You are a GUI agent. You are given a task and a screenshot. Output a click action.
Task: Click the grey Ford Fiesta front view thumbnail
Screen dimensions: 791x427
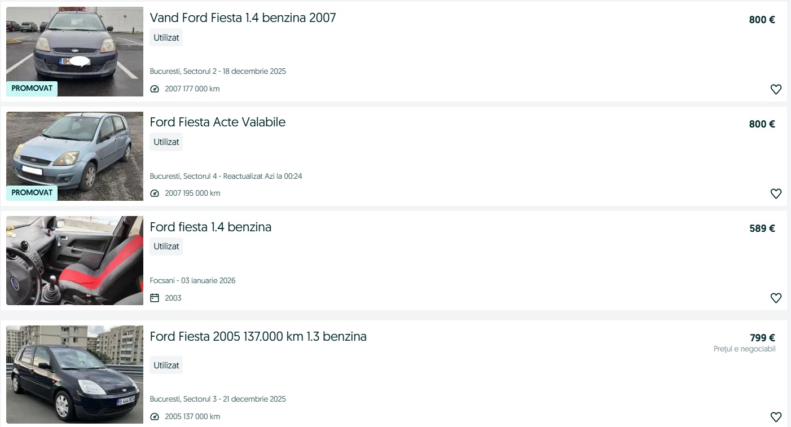click(x=74, y=51)
